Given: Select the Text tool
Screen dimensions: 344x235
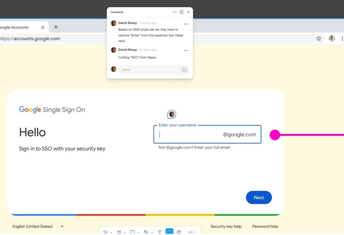Looking at the screenshot, I should (x=160, y=232).
